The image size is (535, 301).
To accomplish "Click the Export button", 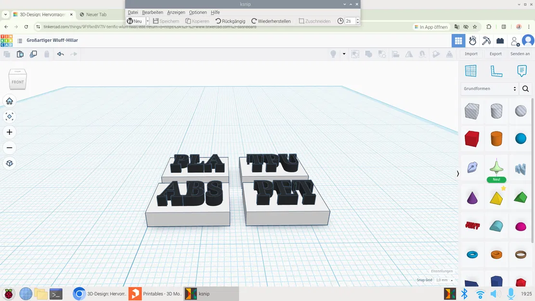I will [496, 53].
